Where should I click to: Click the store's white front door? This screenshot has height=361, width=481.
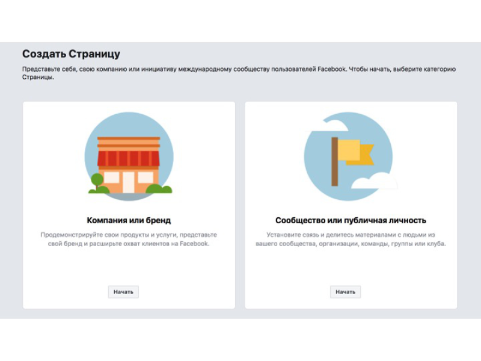[x=129, y=182]
